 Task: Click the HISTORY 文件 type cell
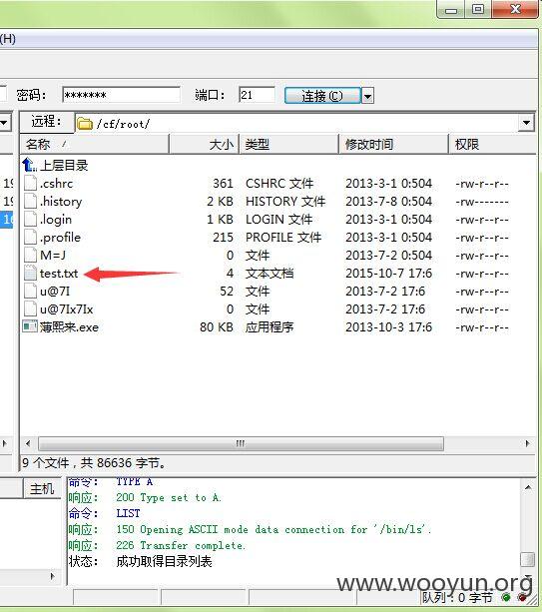coord(285,202)
